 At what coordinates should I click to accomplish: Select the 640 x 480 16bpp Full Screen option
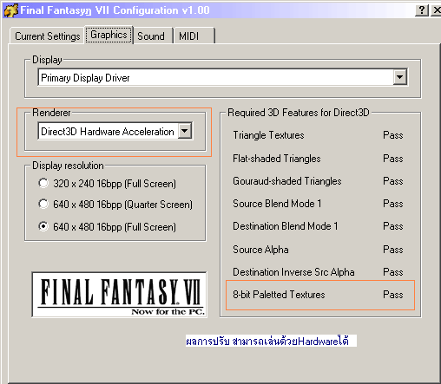pos(43,226)
